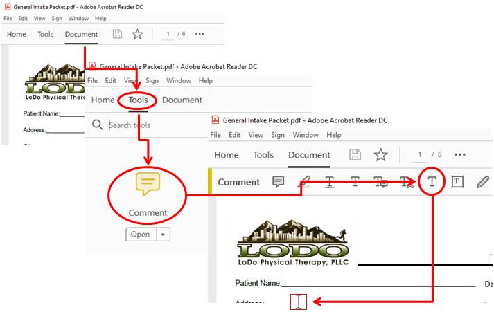Open the Help menu in the middle window
Screen dimensions: 494x312
pos(206,80)
